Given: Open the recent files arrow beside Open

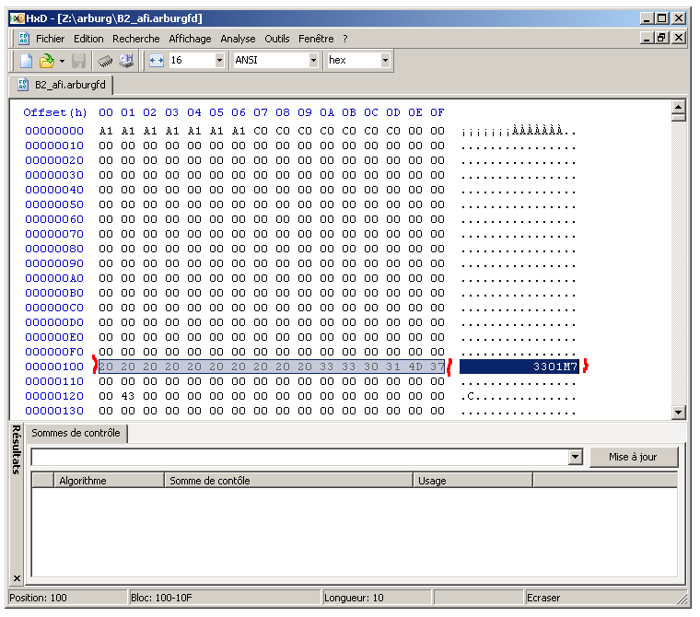Looking at the screenshot, I should coord(62,61).
